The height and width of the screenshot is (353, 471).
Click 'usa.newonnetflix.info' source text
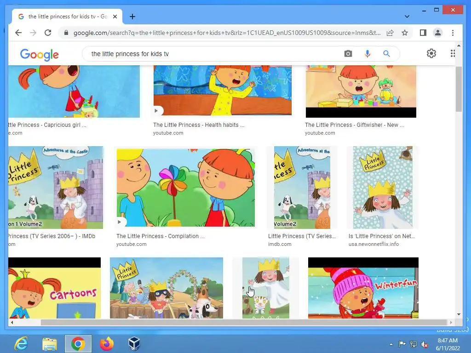(x=373, y=244)
